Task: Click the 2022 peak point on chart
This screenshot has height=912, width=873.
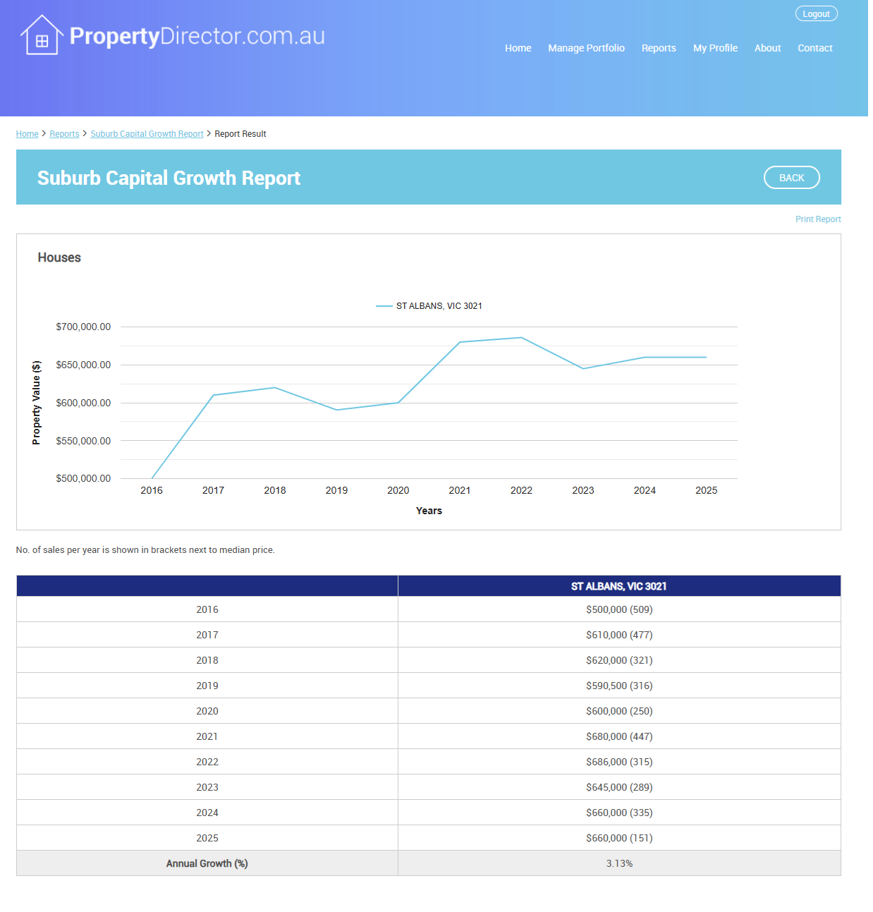Action: (x=521, y=338)
